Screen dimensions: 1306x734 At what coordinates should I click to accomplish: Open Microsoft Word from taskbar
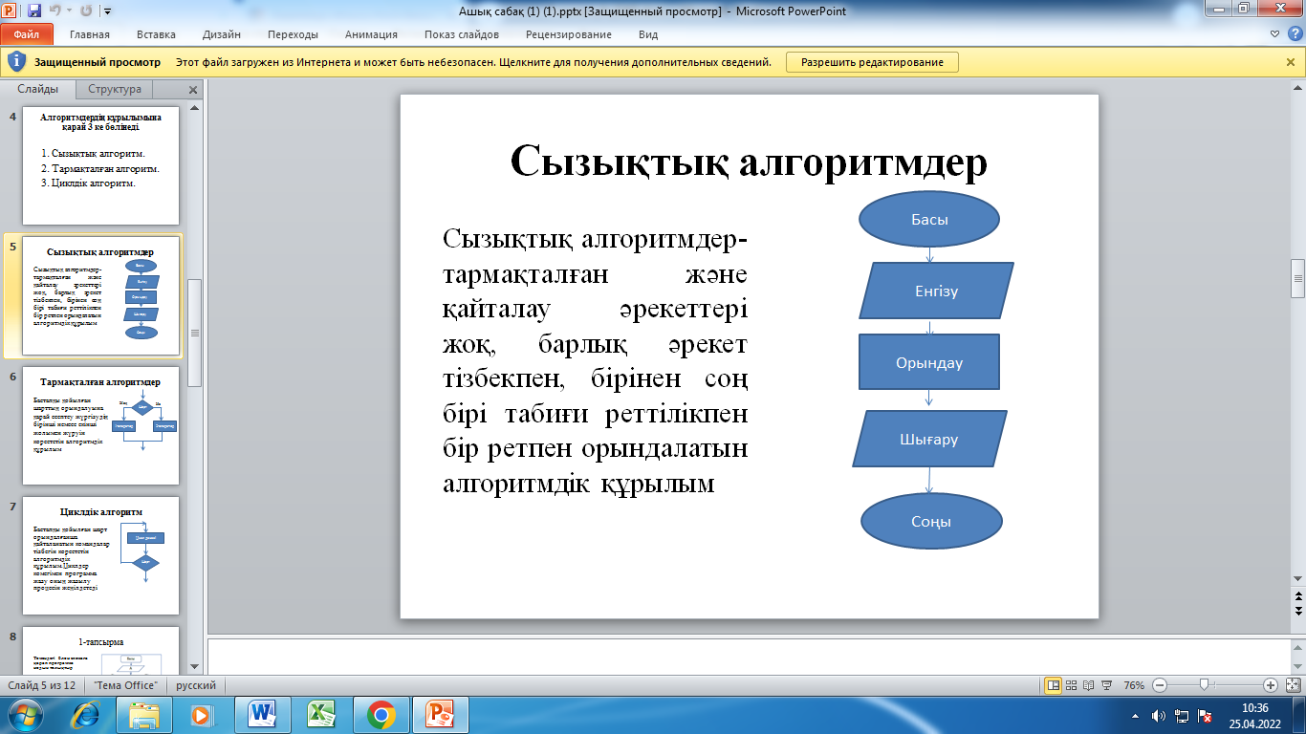pyautogui.click(x=261, y=715)
